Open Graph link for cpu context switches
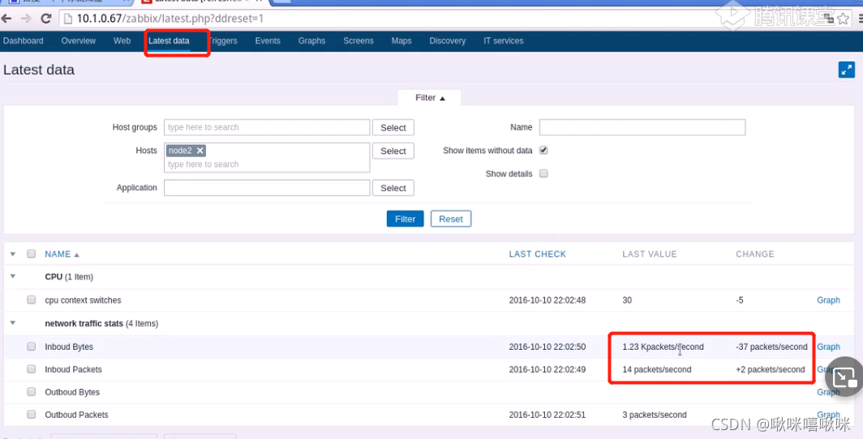This screenshot has width=863, height=439. tap(828, 300)
